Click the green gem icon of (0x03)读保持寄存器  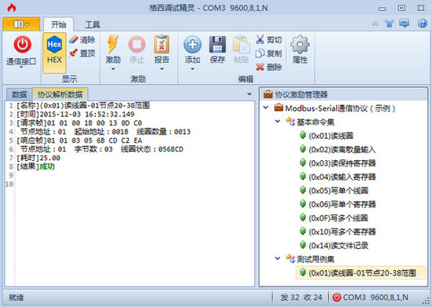click(x=302, y=163)
